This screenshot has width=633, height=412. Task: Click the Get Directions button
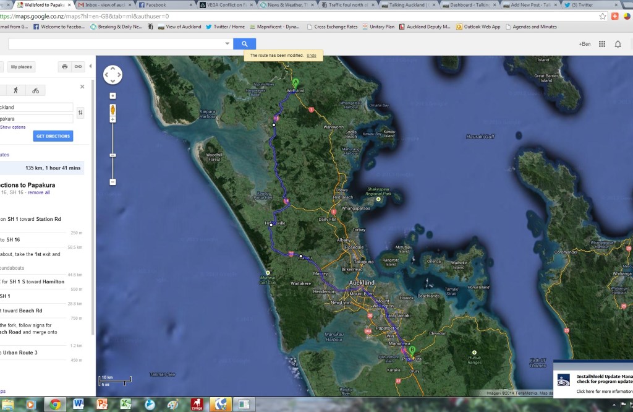click(53, 136)
